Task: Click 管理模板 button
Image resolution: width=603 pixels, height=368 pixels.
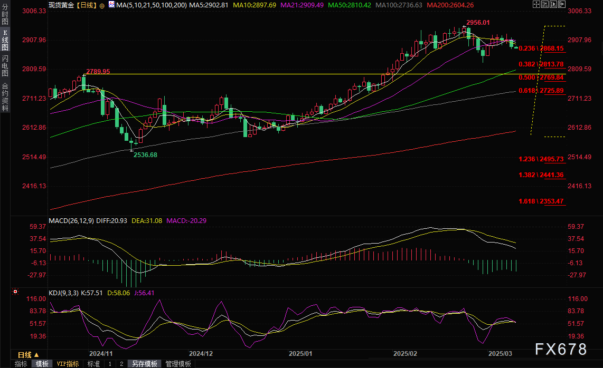Action: [x=178, y=364]
